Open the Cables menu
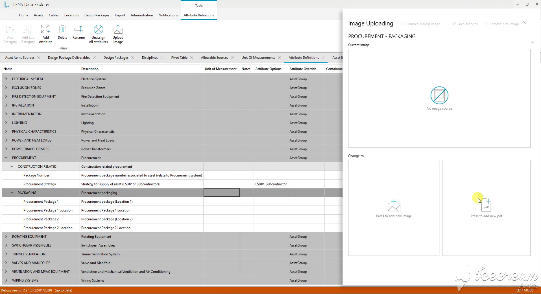541x294 pixels. pyautogui.click(x=54, y=15)
